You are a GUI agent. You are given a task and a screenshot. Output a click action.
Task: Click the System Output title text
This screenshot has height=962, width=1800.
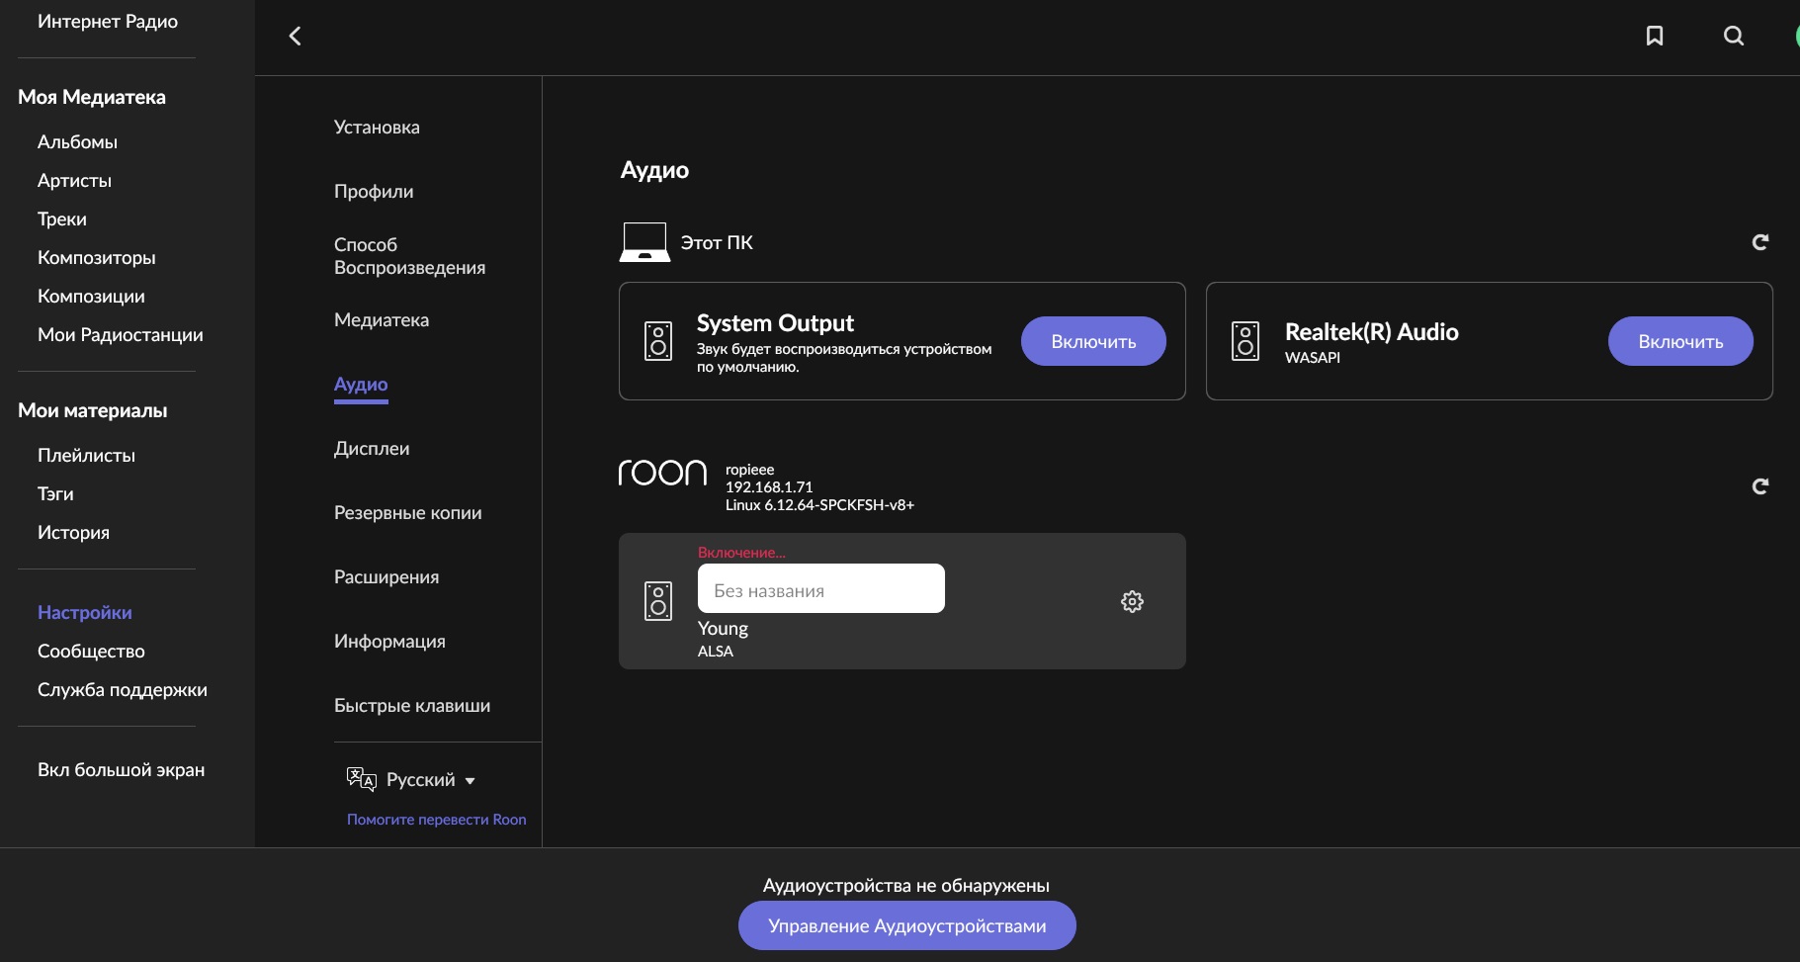[x=775, y=323]
